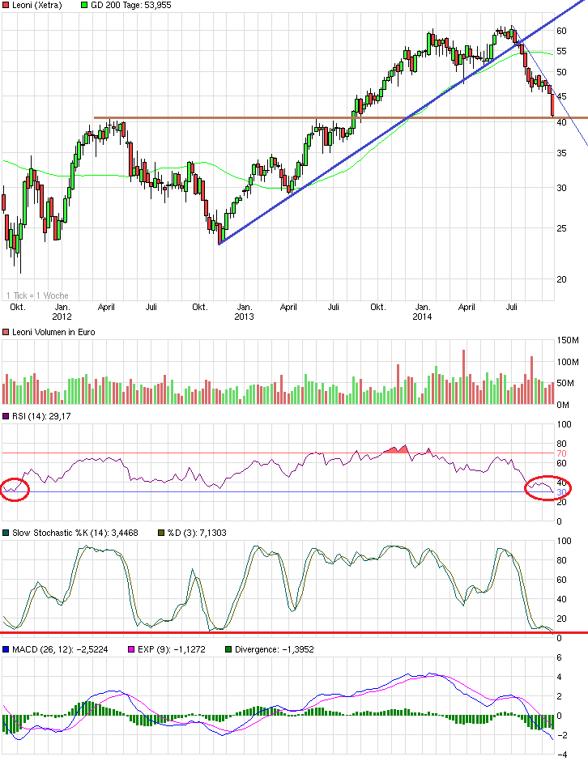Image resolution: width=588 pixels, height=761 pixels.
Task: Click the 2014 year label on the time axis
Action: coord(422,317)
